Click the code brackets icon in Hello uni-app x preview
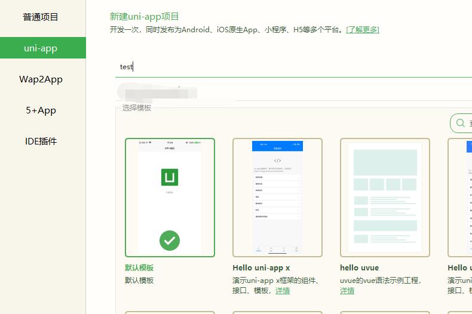This screenshot has width=472, height=314. point(277,161)
